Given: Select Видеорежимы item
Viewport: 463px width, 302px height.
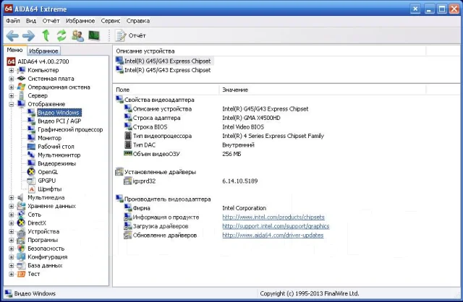Looking at the screenshot, I should coord(56,163).
